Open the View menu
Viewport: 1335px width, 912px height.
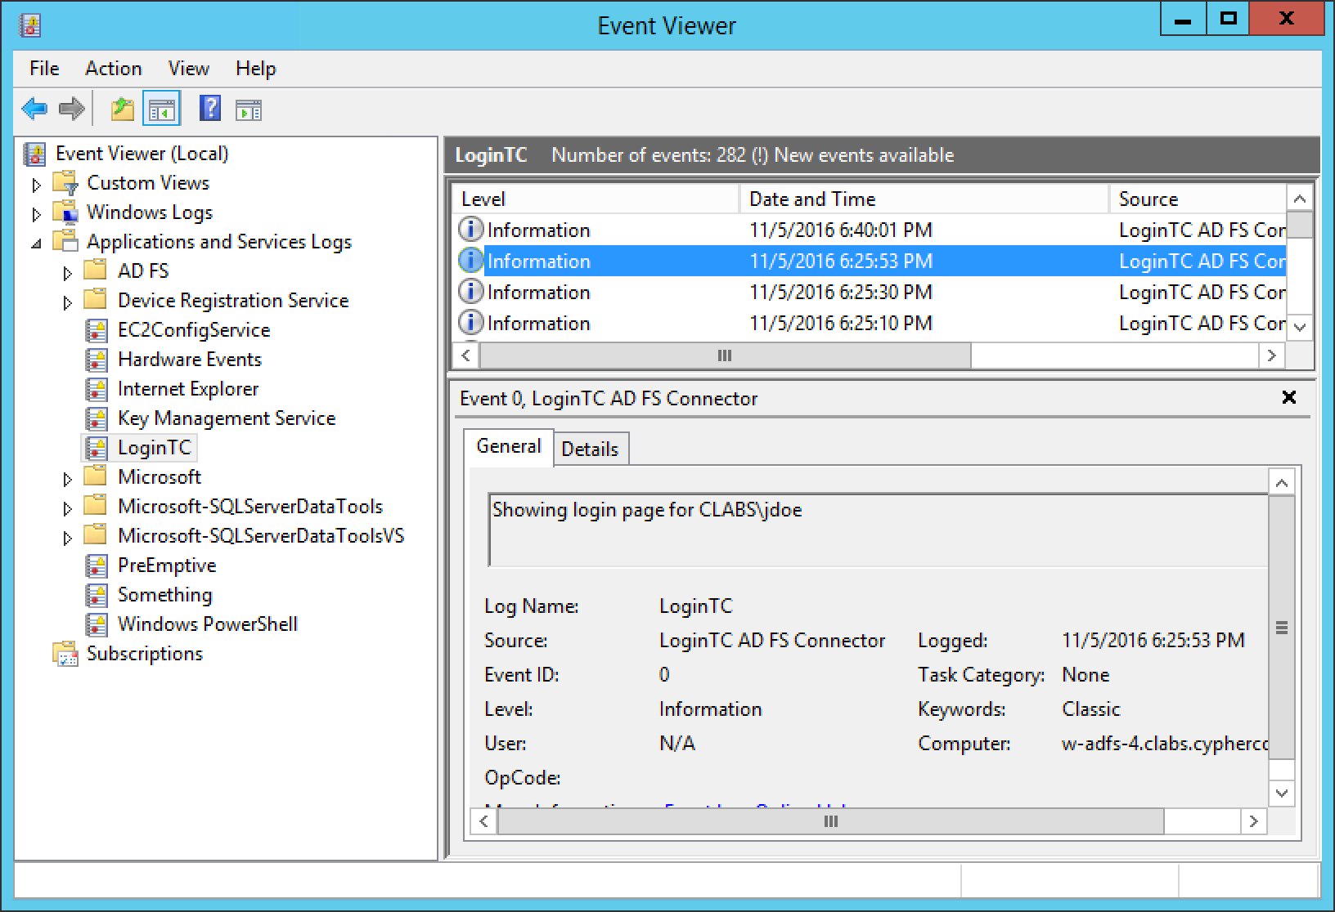click(x=188, y=69)
